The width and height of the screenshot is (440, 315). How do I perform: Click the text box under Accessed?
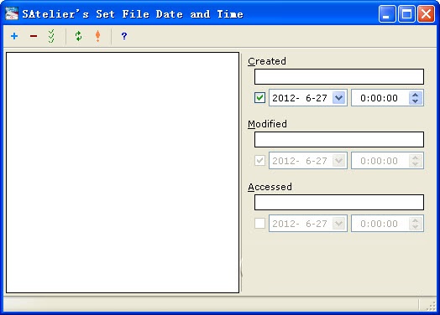[x=339, y=202]
